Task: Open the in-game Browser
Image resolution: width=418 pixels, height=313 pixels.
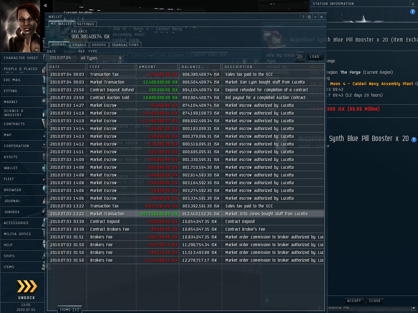Action: 23,190
